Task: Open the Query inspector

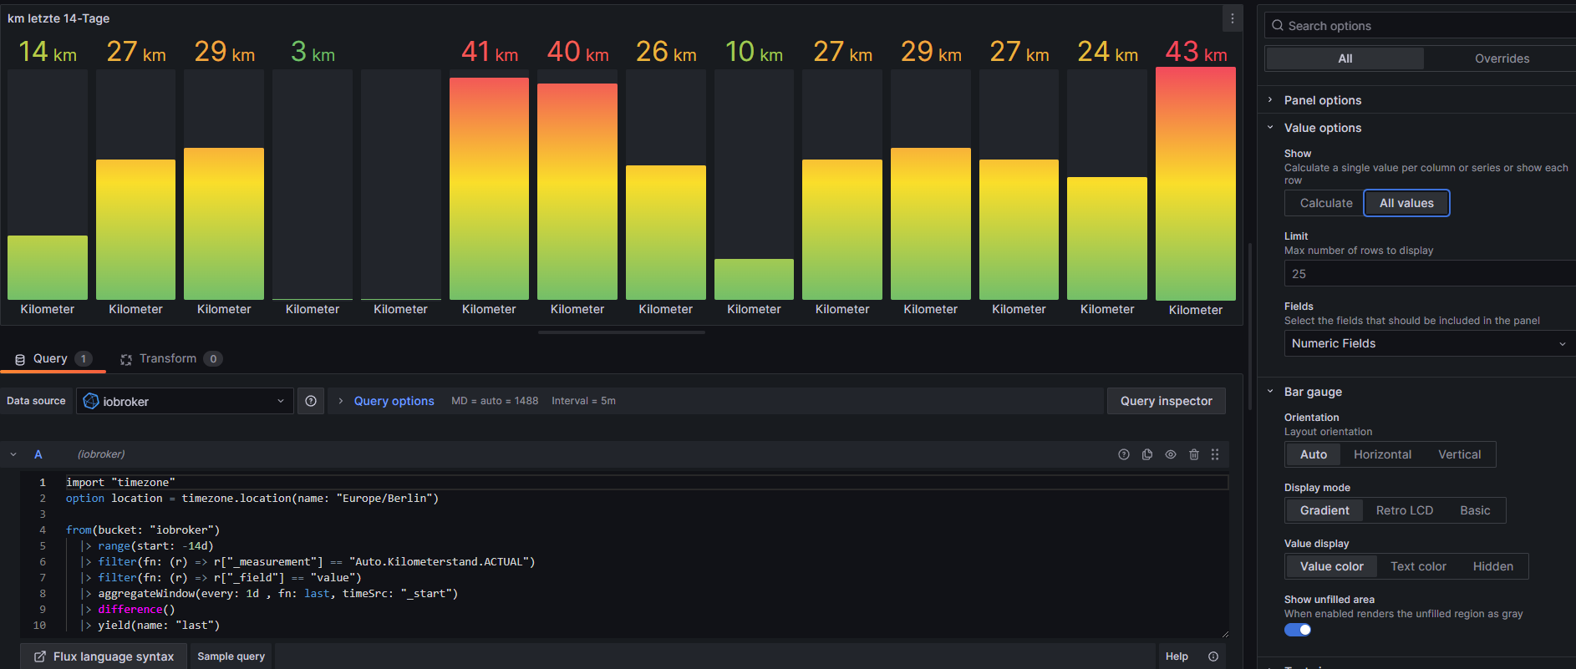Action: [1166, 401]
